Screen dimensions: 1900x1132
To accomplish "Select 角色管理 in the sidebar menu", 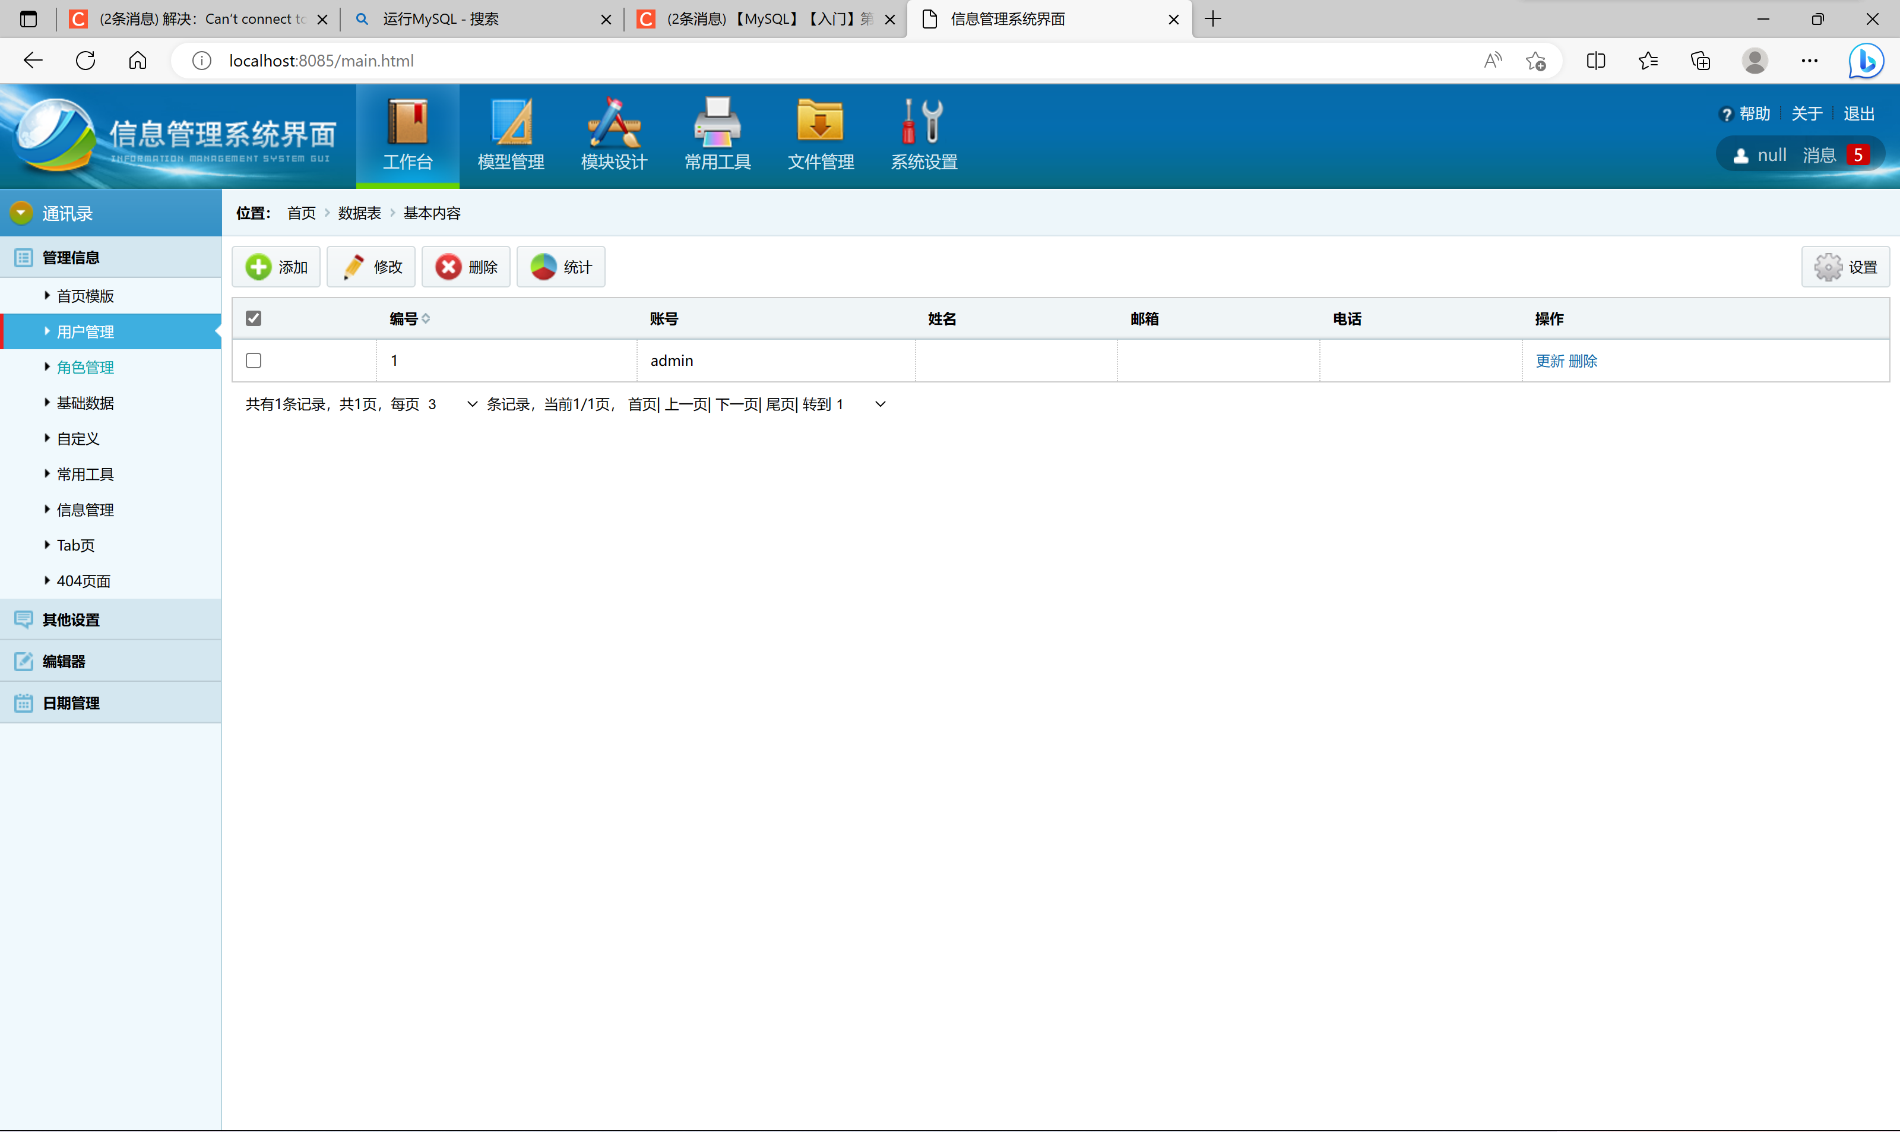I will (x=85, y=367).
